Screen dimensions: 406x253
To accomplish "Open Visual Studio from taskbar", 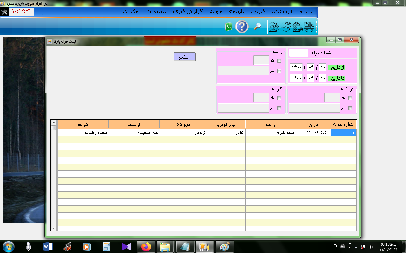I will coord(126,247).
